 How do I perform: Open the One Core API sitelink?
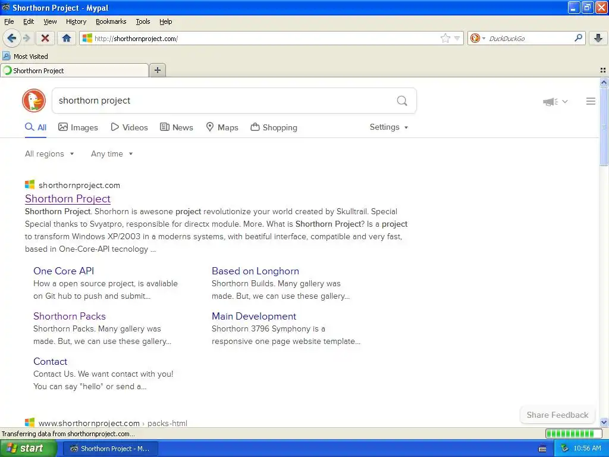pos(64,271)
